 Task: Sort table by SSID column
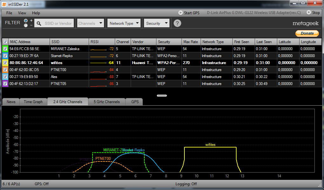point(69,42)
